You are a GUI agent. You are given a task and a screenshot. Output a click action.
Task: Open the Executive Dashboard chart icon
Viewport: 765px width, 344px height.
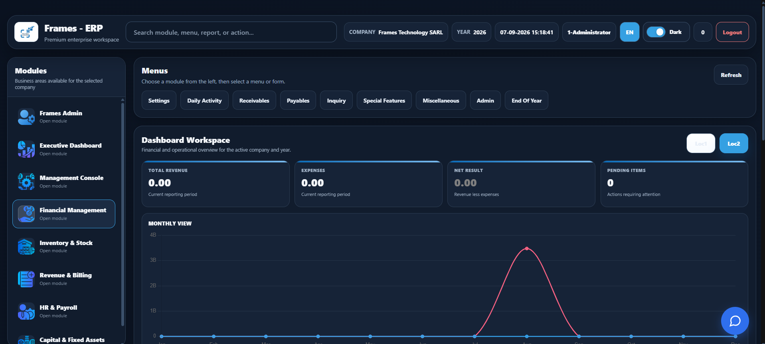pos(26,149)
